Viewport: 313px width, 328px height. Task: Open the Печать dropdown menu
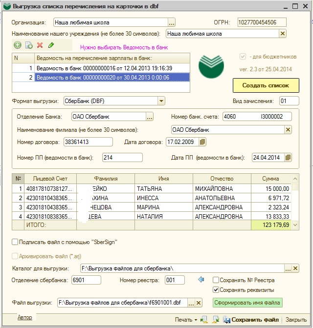pos(186,320)
